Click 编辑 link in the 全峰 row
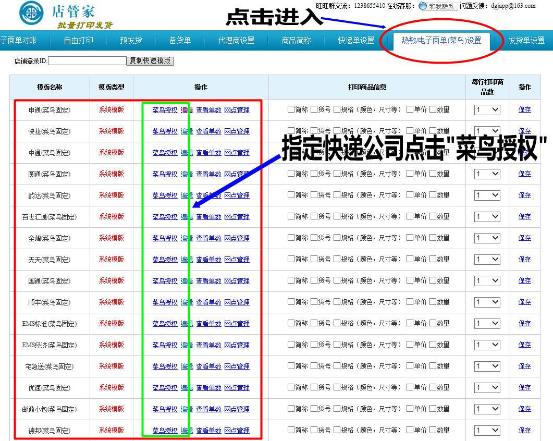553x441 pixels. tap(187, 238)
